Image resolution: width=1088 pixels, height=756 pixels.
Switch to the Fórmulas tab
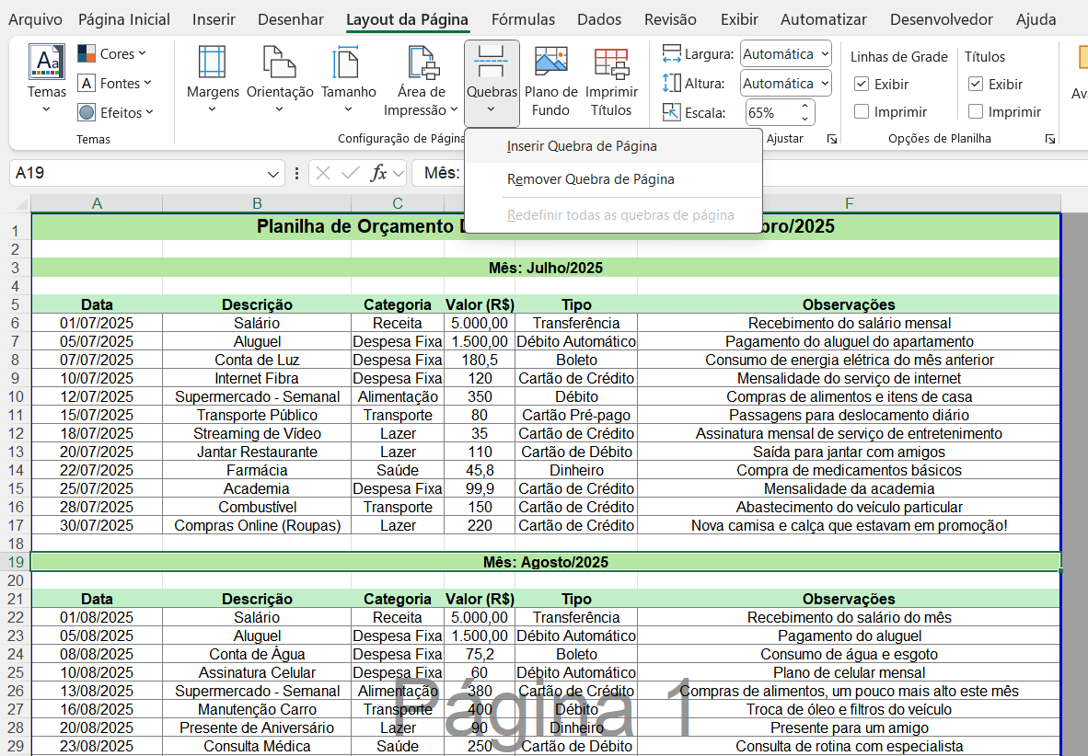pos(522,19)
